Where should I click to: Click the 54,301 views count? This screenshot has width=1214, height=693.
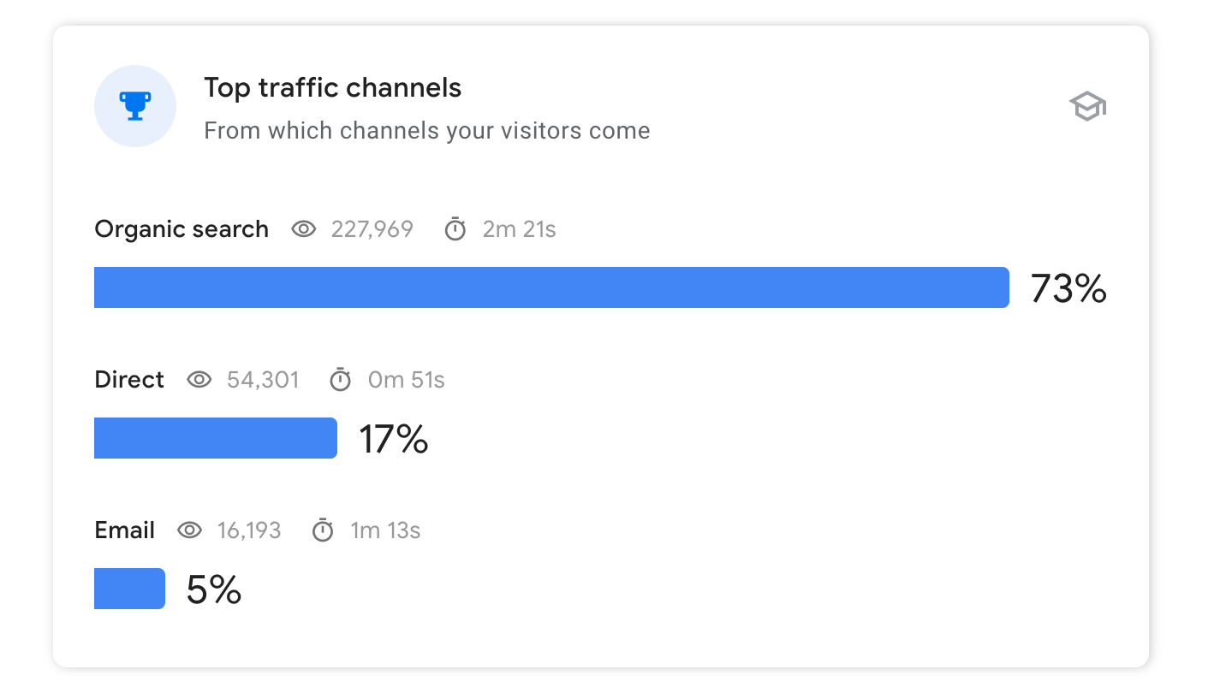coord(263,380)
